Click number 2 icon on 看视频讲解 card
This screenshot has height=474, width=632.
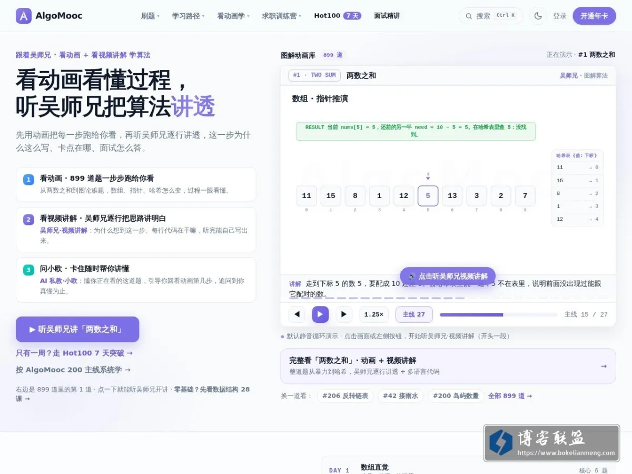[x=28, y=220]
